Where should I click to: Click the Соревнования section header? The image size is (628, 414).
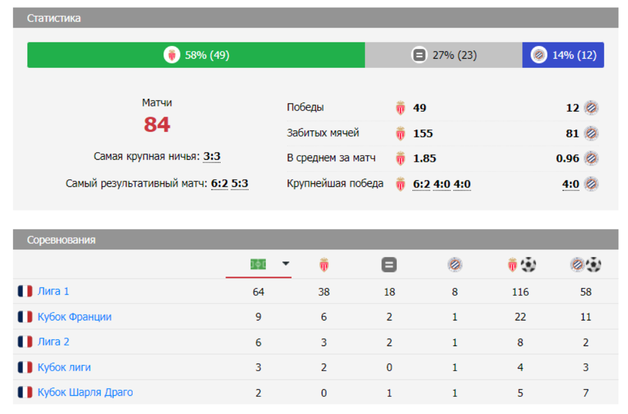tap(61, 240)
